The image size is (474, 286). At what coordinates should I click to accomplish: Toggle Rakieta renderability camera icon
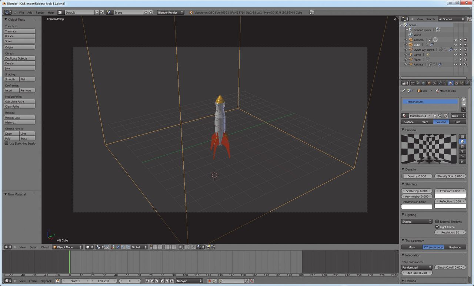(465, 64)
